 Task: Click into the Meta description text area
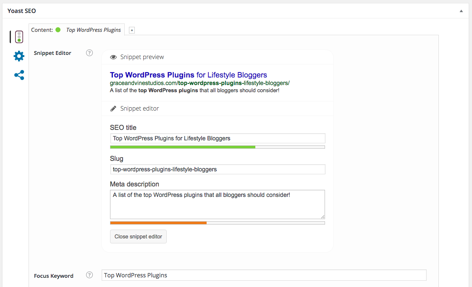pos(217,204)
